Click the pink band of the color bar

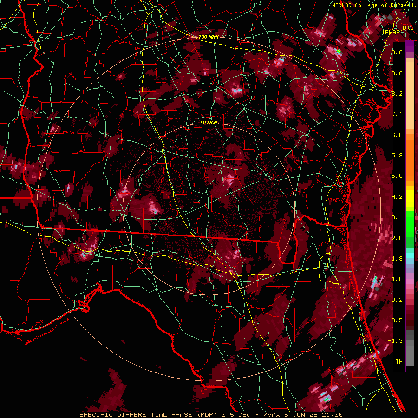pos(410,281)
